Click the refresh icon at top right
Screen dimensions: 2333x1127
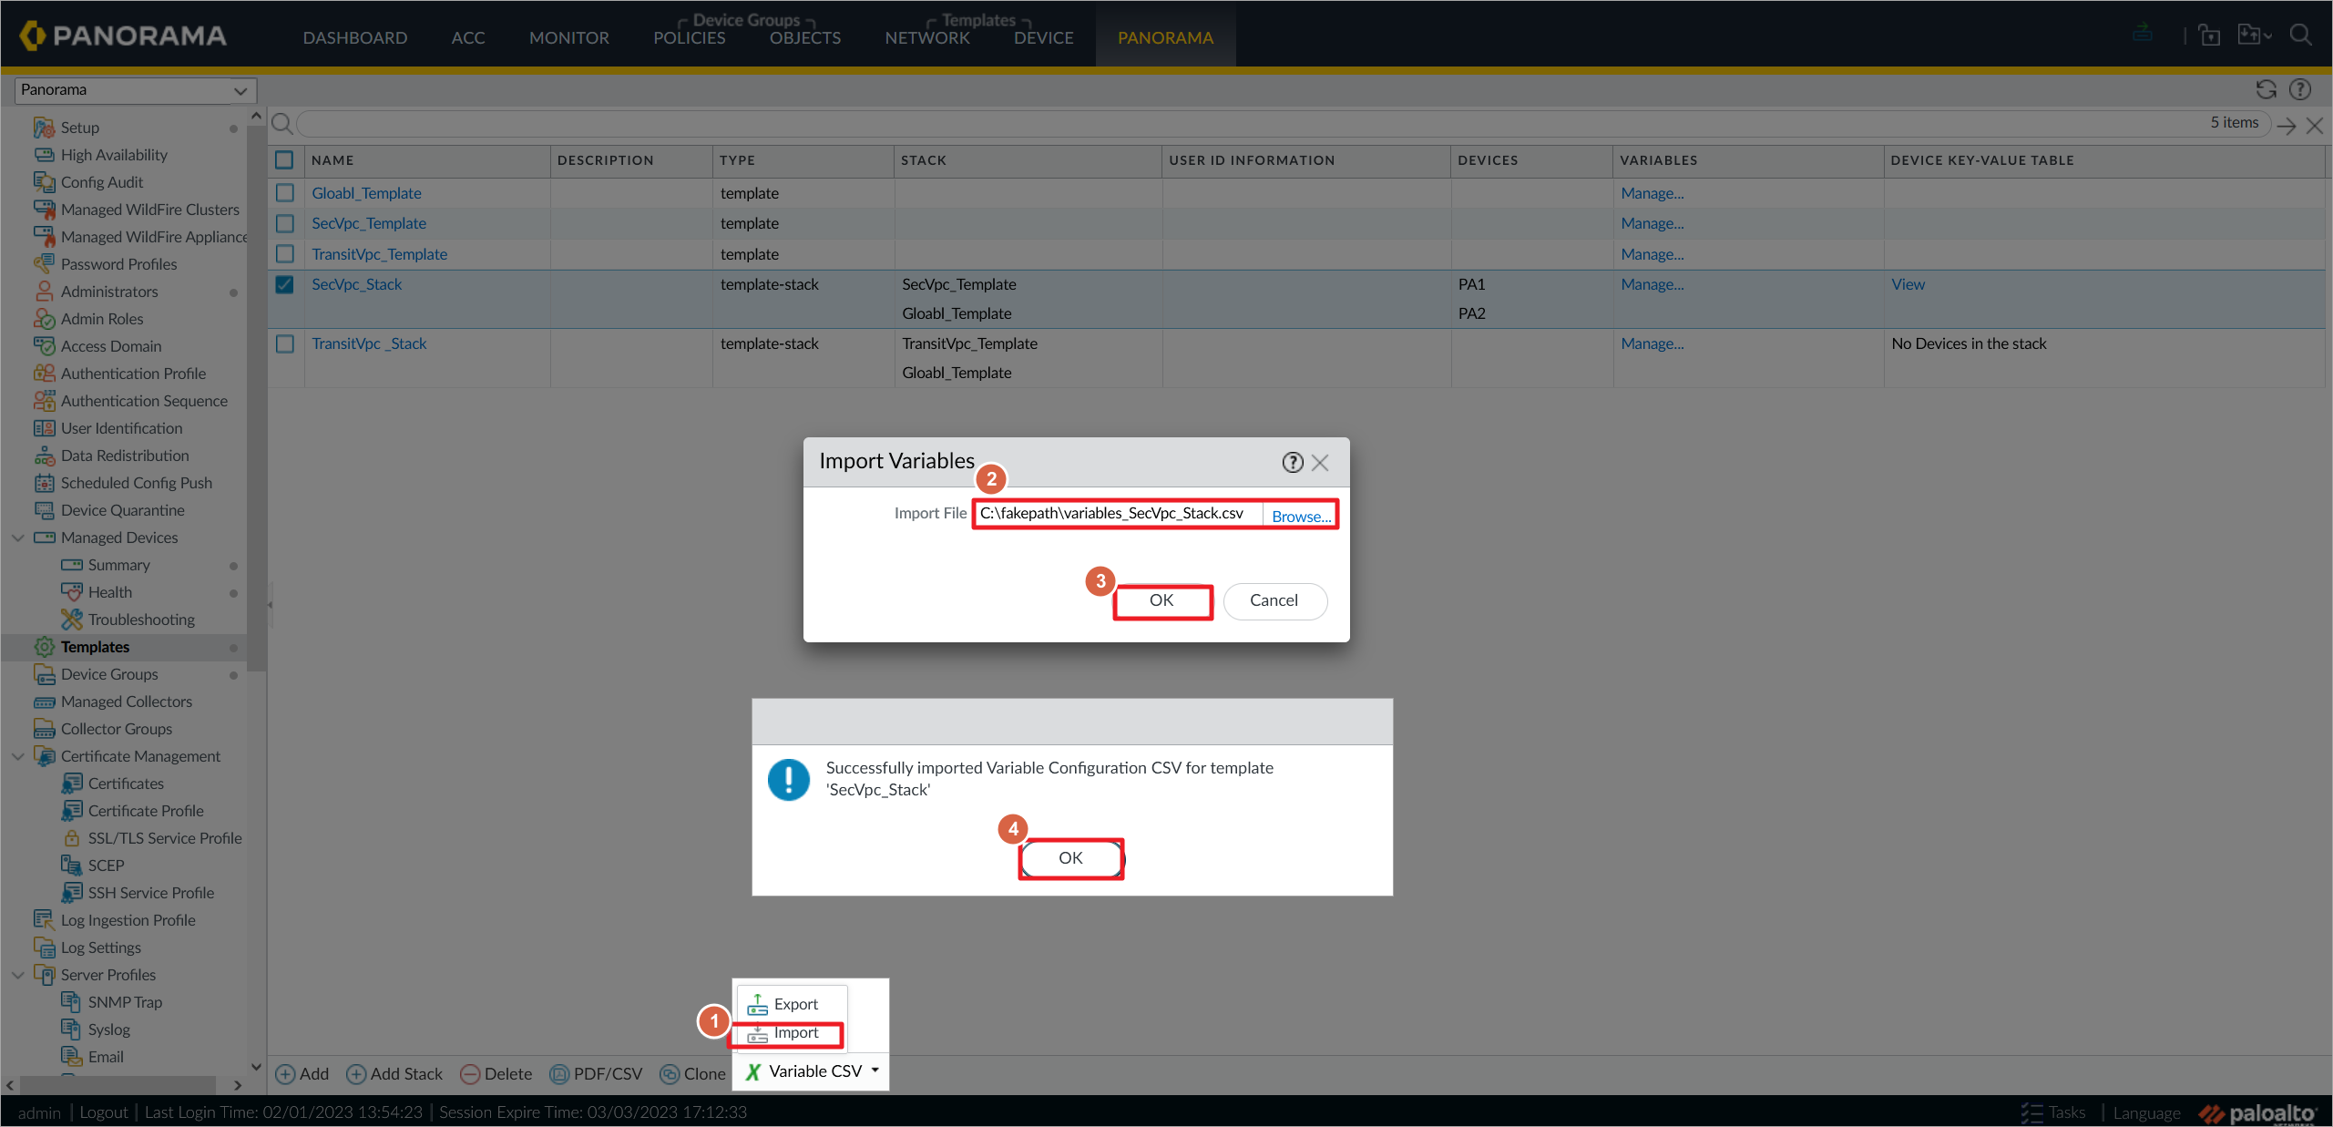tap(2266, 89)
